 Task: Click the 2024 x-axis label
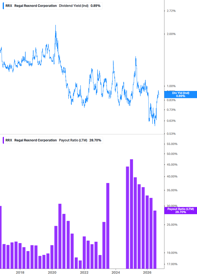116,272
